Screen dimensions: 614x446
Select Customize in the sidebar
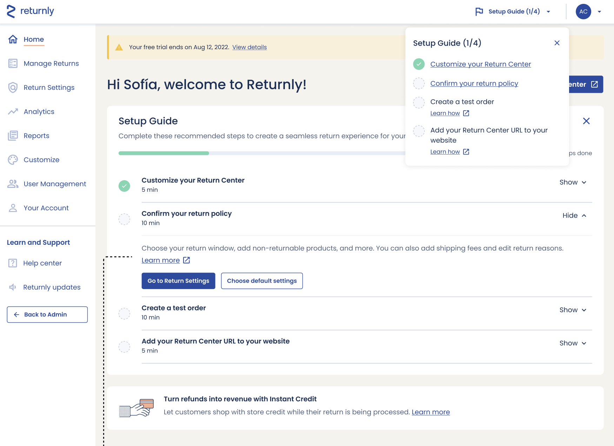point(41,160)
